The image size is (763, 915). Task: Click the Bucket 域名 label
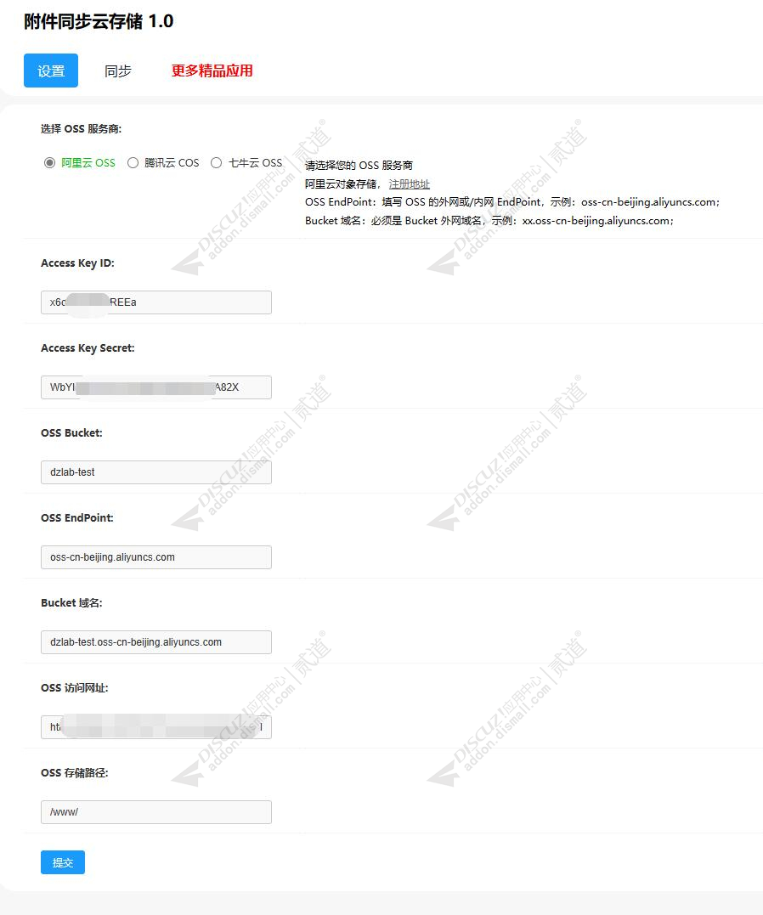(72, 603)
